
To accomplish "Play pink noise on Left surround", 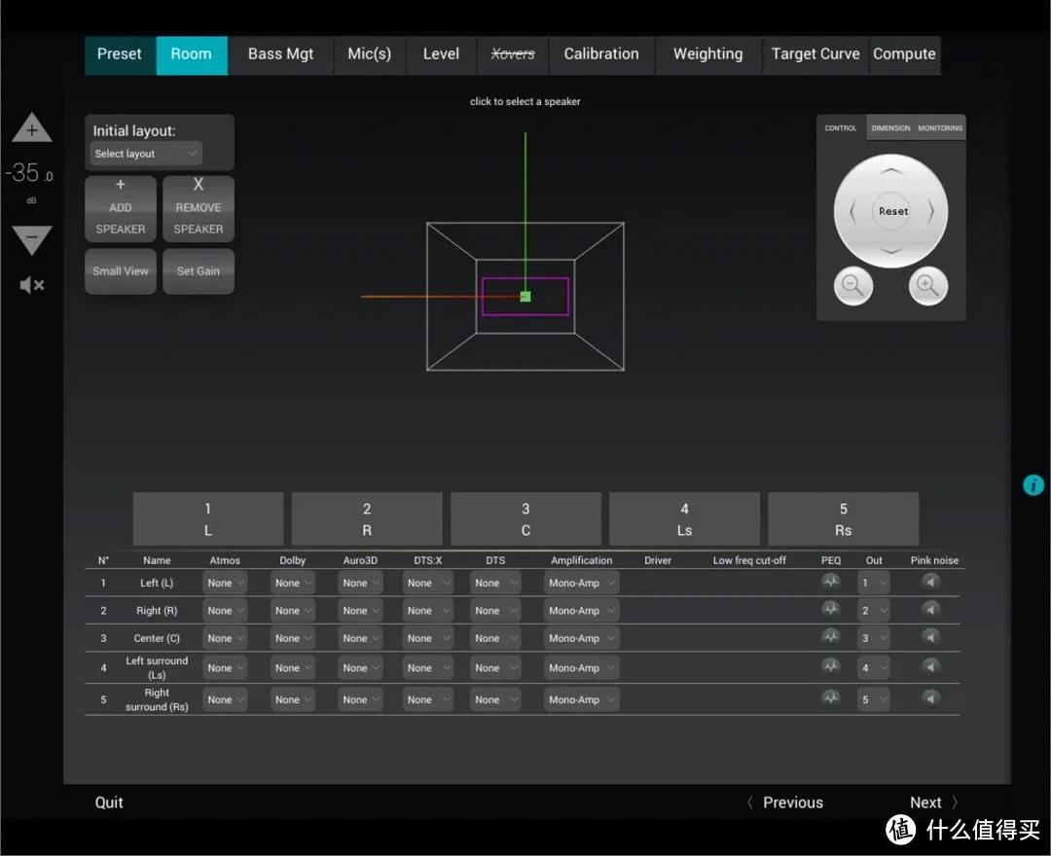I will tap(931, 665).
